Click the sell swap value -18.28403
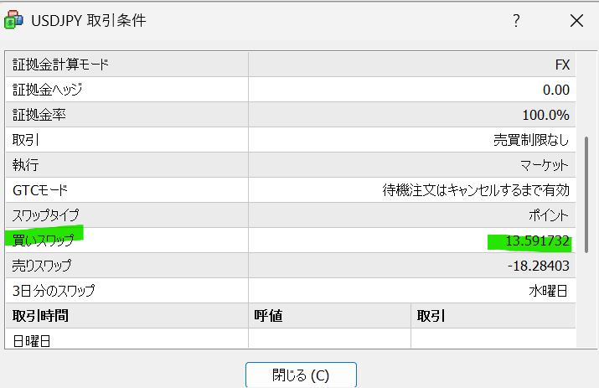599x388 pixels. 538,266
